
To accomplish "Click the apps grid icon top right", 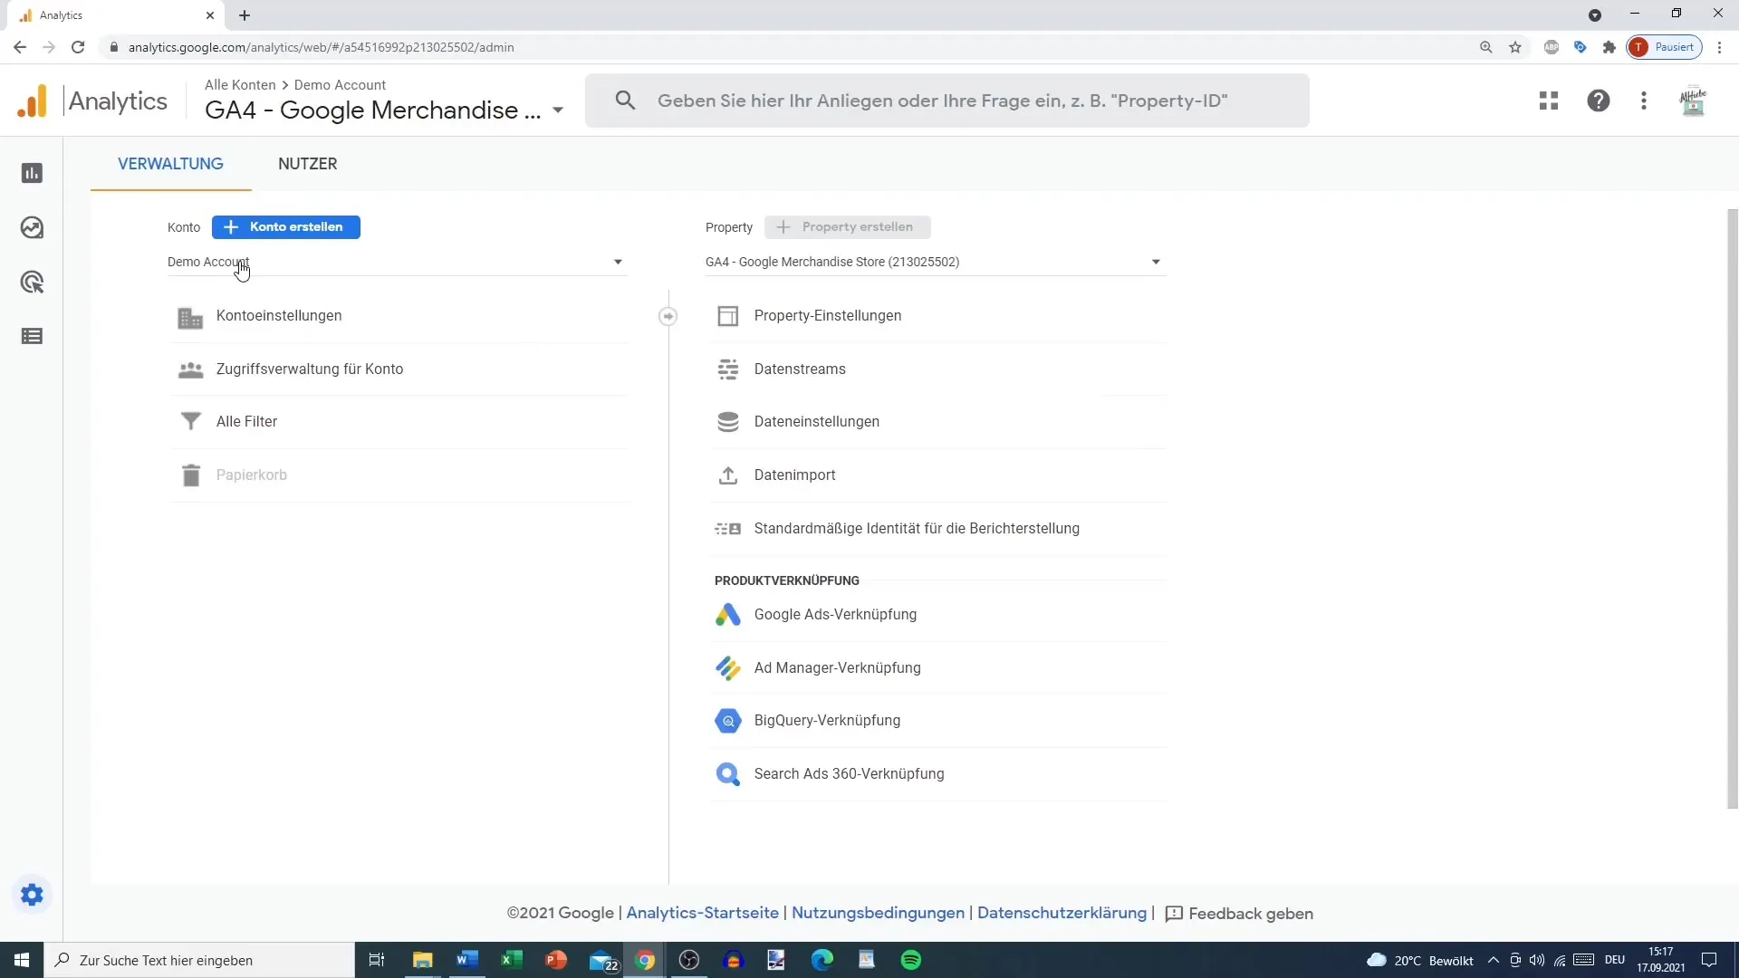I will pos(1548,101).
